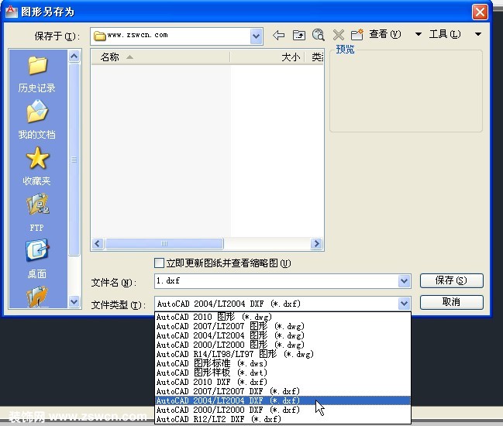The width and height of the screenshot is (503, 426).
Task: Go up one folder level icon
Action: coord(298,35)
